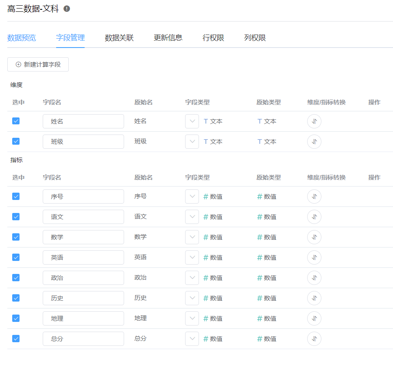
Task: Uncheck the 班级 field checkbox
Action: 16,141
